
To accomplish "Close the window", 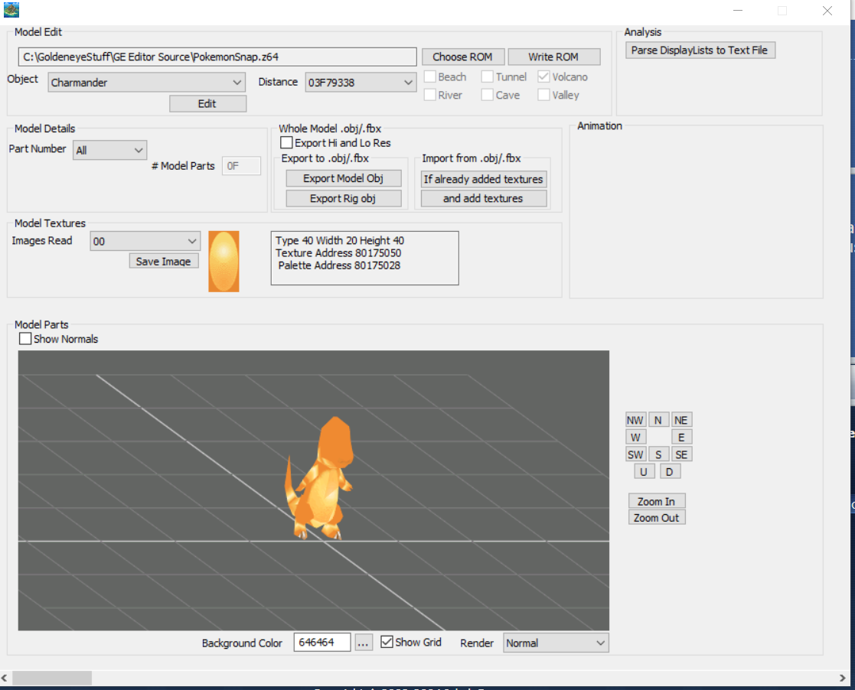I will [827, 11].
